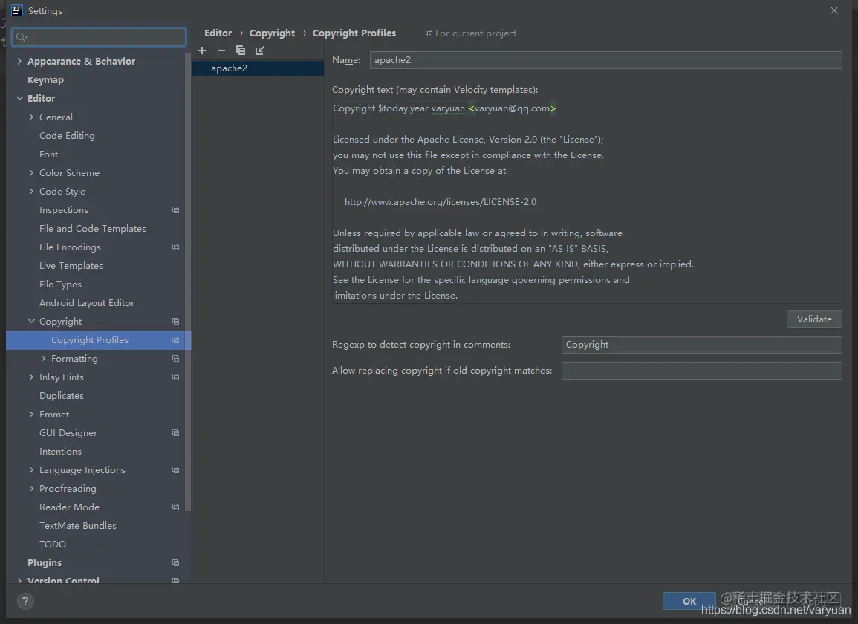Image resolution: width=858 pixels, height=624 pixels.
Task: Click the project-level icon beside Plugins
Action: (x=175, y=562)
